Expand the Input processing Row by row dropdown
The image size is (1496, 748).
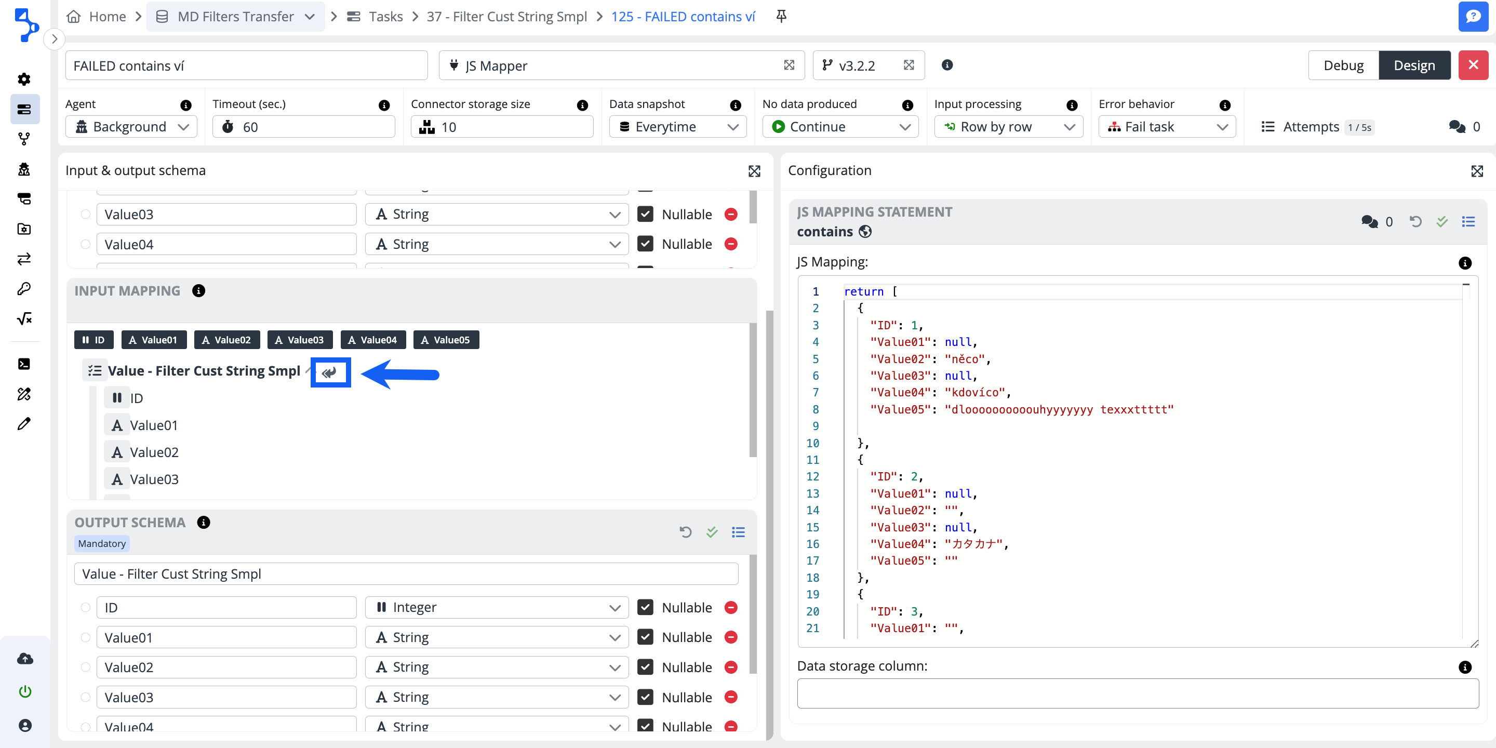(1008, 127)
